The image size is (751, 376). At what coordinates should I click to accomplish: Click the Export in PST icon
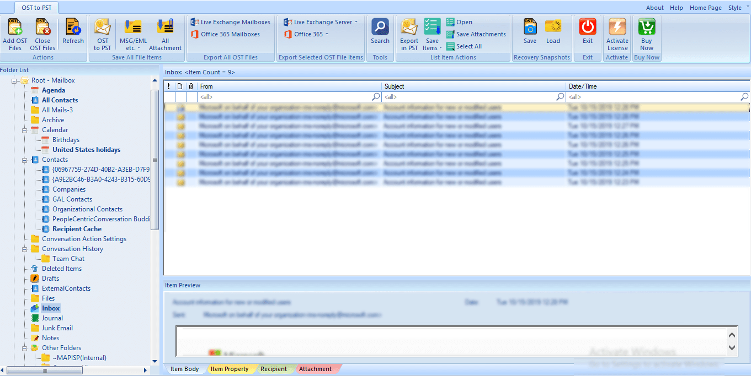[409, 27]
